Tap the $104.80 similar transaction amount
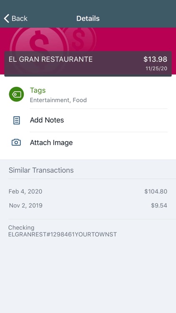This screenshot has height=313, width=176. click(156, 192)
